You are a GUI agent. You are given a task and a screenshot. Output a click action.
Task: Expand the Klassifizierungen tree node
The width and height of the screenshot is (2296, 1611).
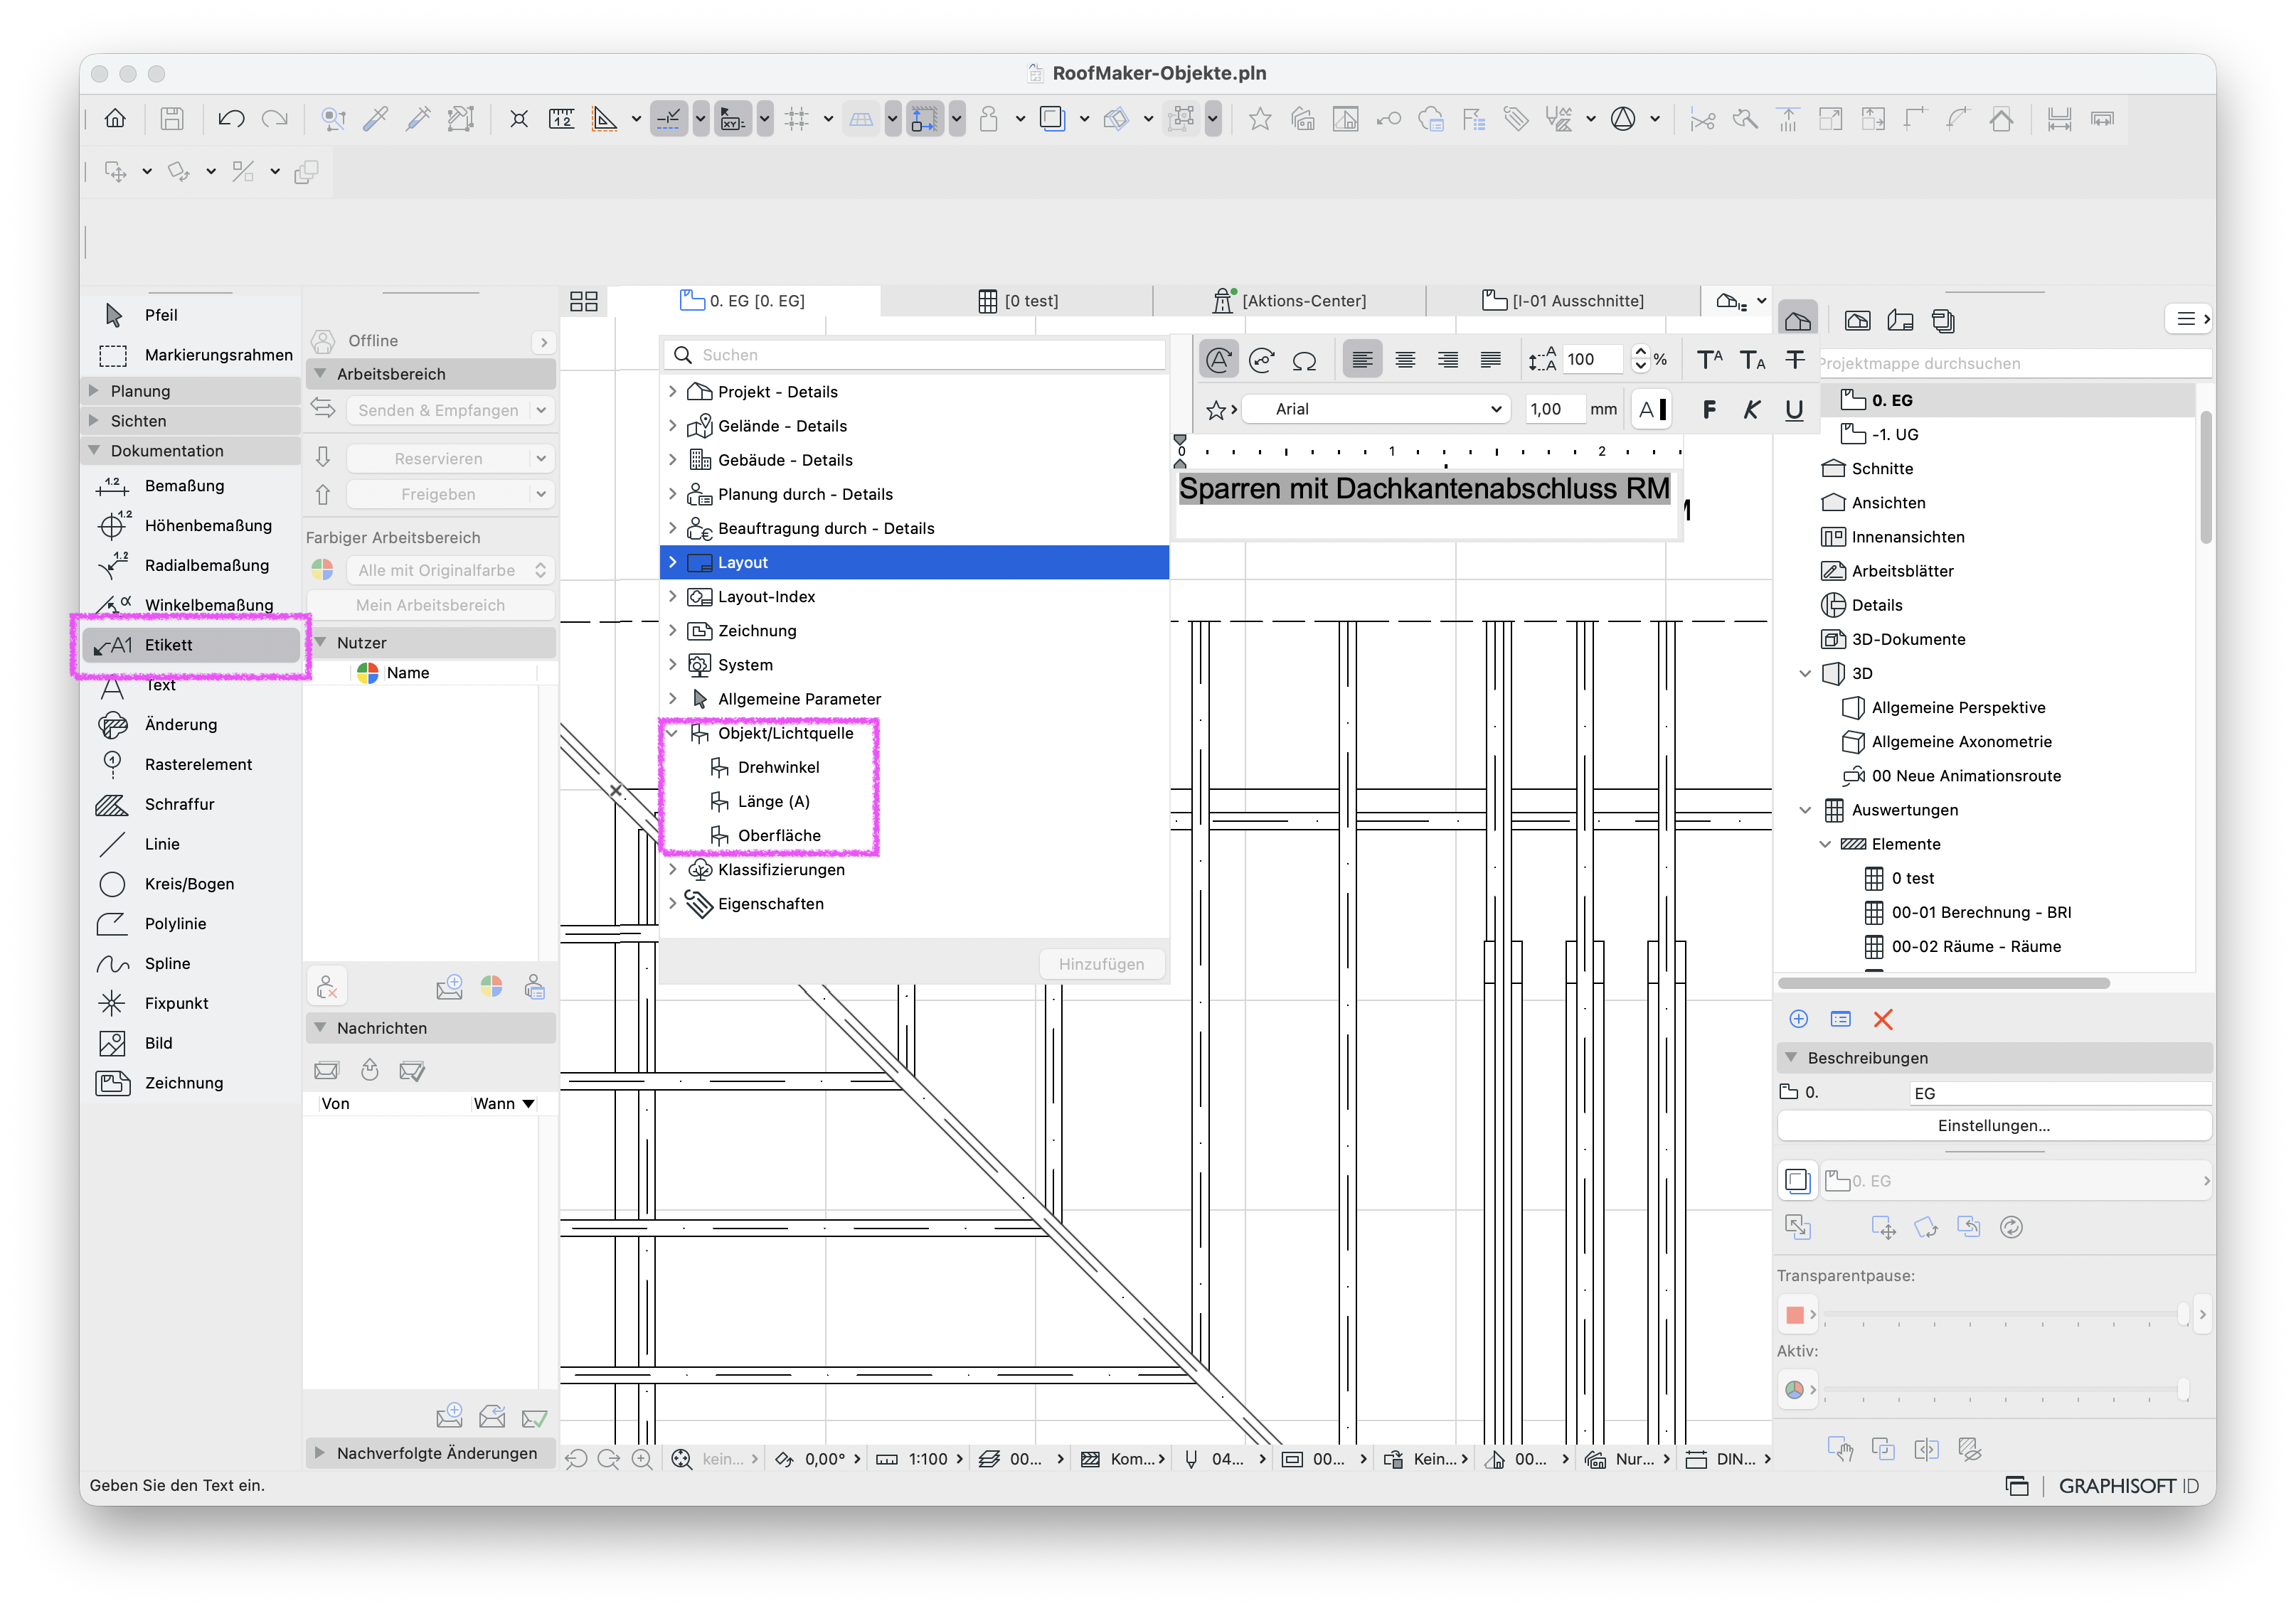[673, 869]
